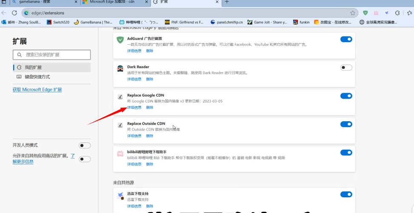This screenshot has height=213, width=414.
Task: Click the Replace Outside CDN card icon
Action: click(x=120, y=125)
